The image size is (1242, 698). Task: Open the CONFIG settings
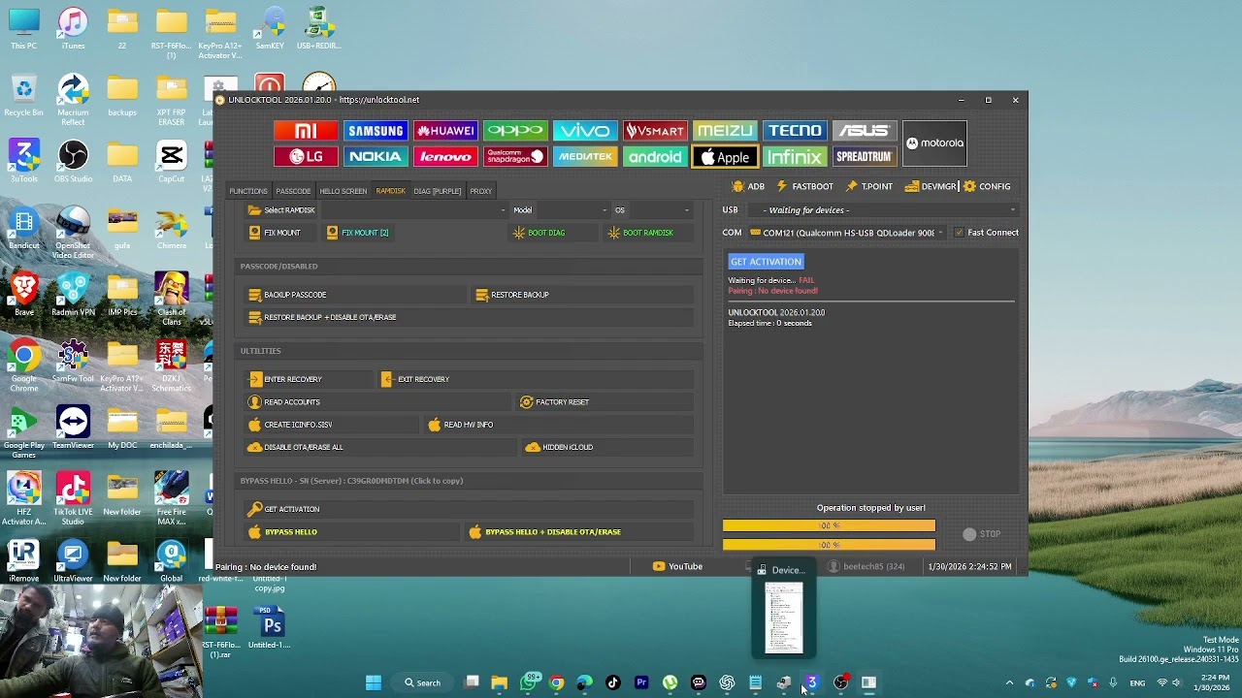click(987, 186)
